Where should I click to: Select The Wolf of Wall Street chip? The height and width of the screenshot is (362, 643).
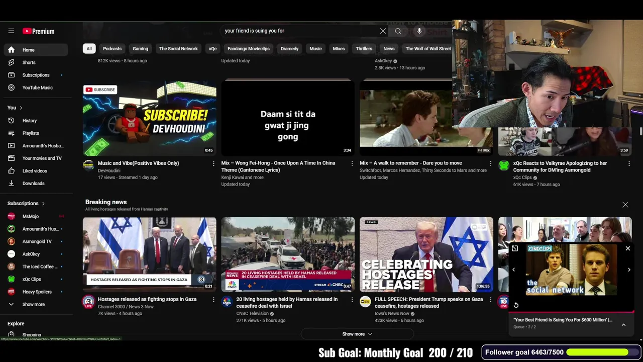(428, 49)
